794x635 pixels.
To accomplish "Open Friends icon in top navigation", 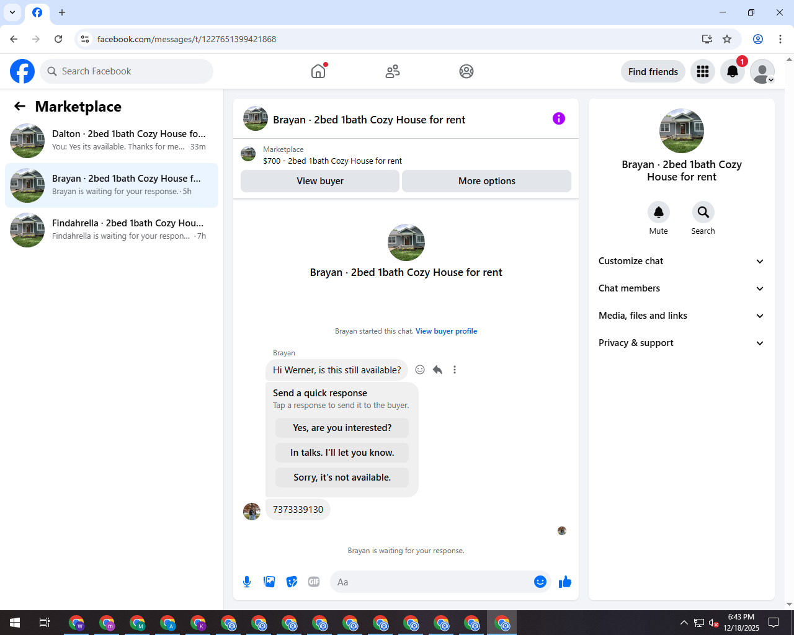I will pos(393,71).
